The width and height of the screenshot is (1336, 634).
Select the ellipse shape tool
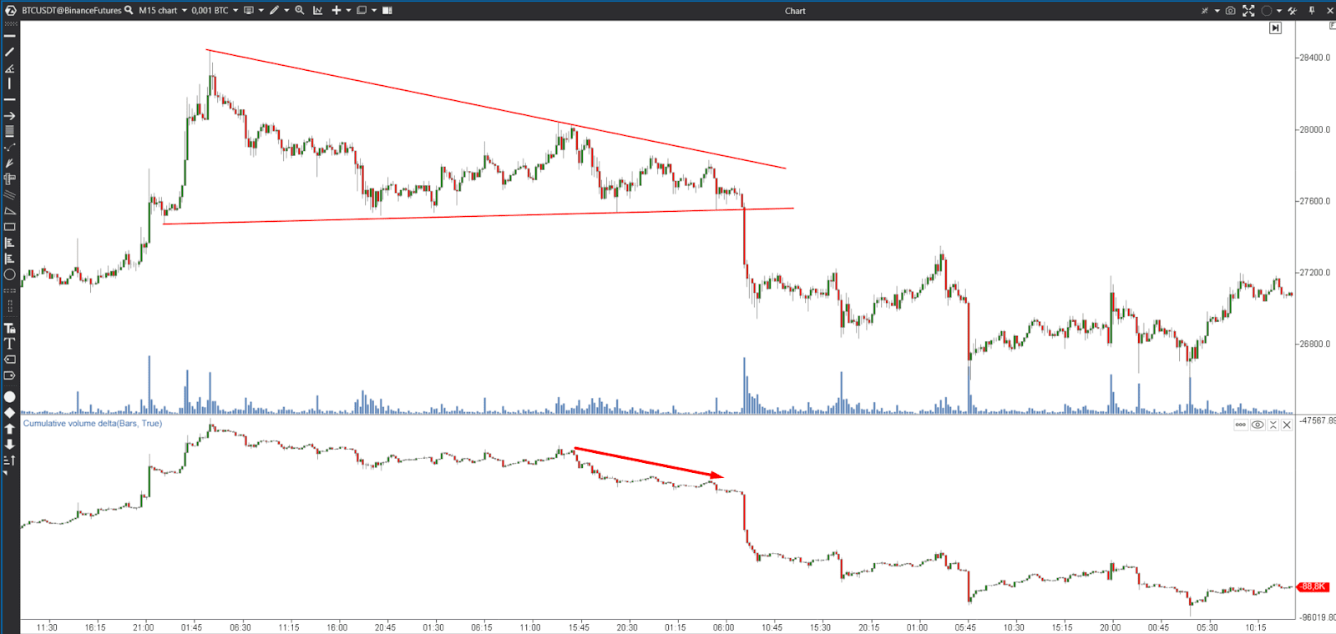click(x=10, y=274)
